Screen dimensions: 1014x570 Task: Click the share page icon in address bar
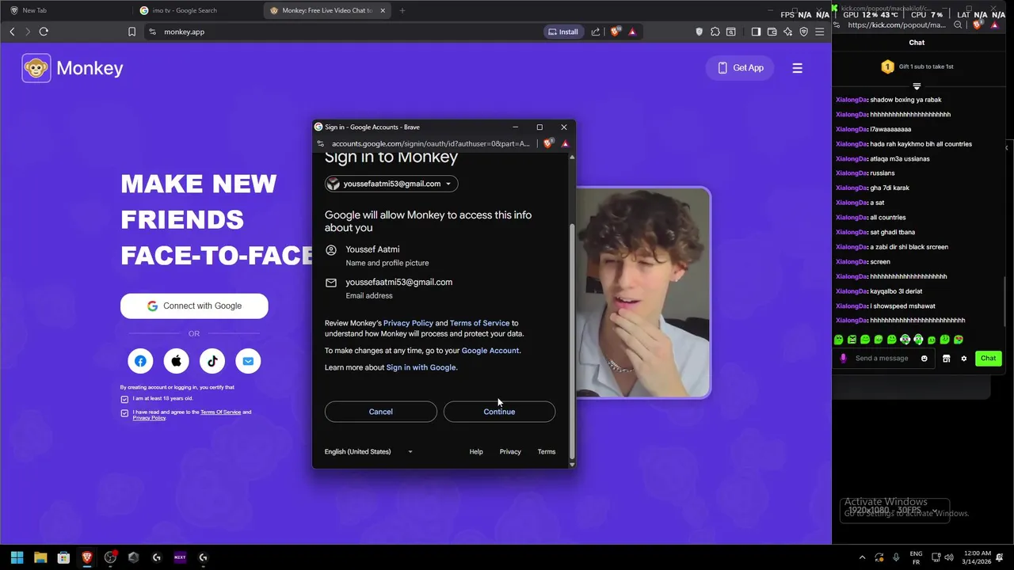596,32
